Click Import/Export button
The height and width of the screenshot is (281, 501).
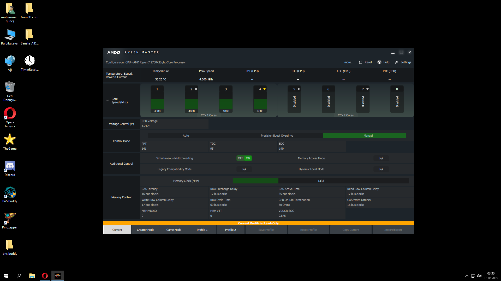tap(393, 230)
